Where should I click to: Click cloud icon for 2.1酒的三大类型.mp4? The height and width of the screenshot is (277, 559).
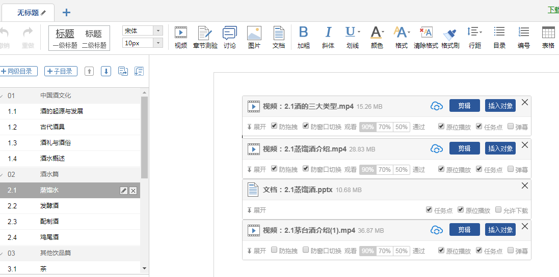pyautogui.click(x=436, y=106)
